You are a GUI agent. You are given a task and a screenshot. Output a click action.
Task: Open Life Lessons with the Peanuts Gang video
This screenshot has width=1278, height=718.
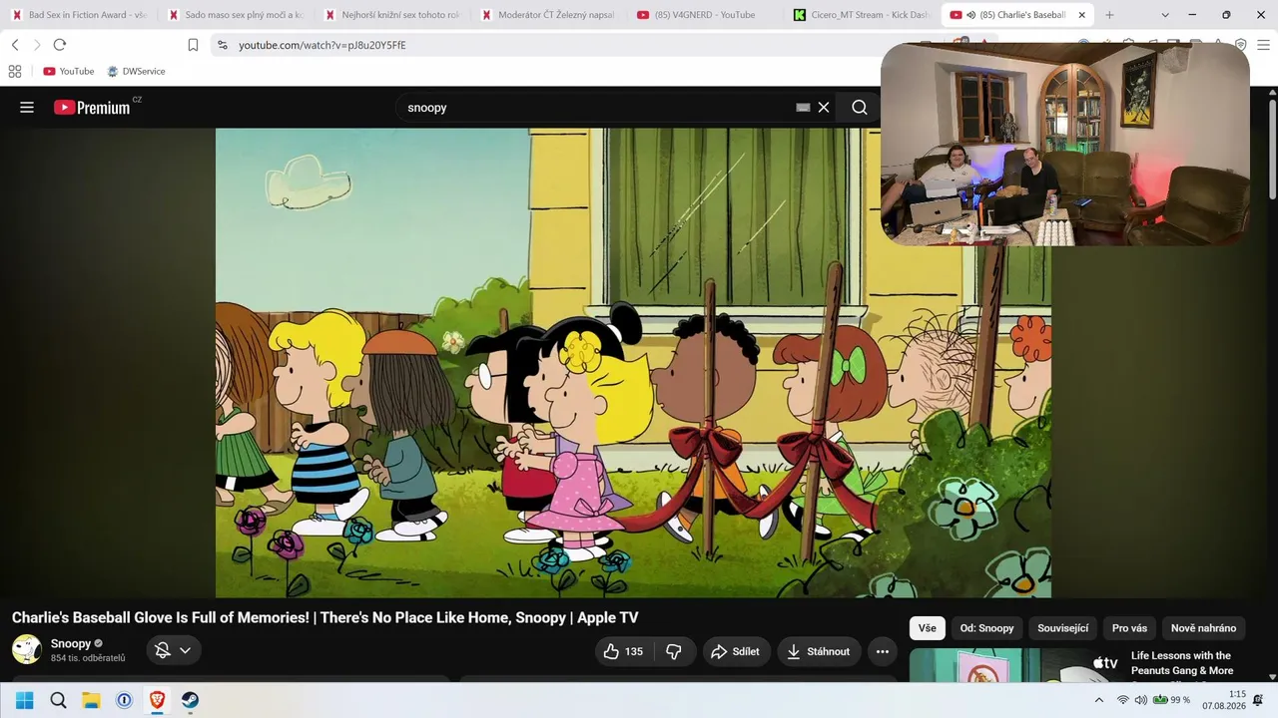tap(1181, 663)
